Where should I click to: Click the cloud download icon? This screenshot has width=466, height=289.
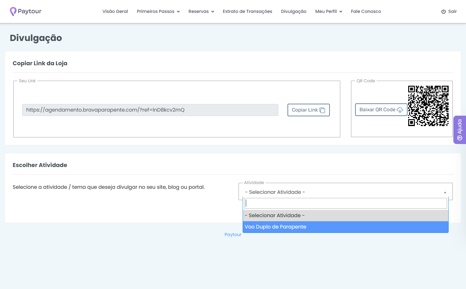click(400, 110)
